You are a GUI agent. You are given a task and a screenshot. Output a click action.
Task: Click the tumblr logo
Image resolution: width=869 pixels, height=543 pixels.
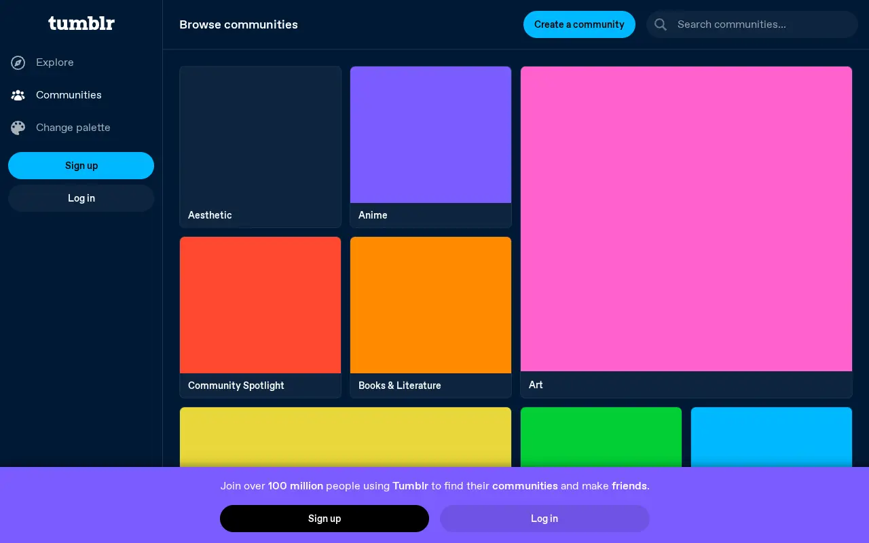pyautogui.click(x=81, y=24)
